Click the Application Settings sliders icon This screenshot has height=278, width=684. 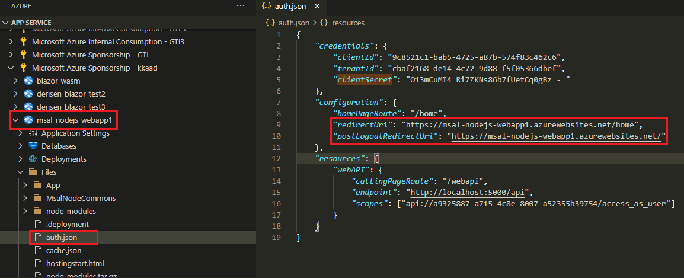(x=33, y=133)
